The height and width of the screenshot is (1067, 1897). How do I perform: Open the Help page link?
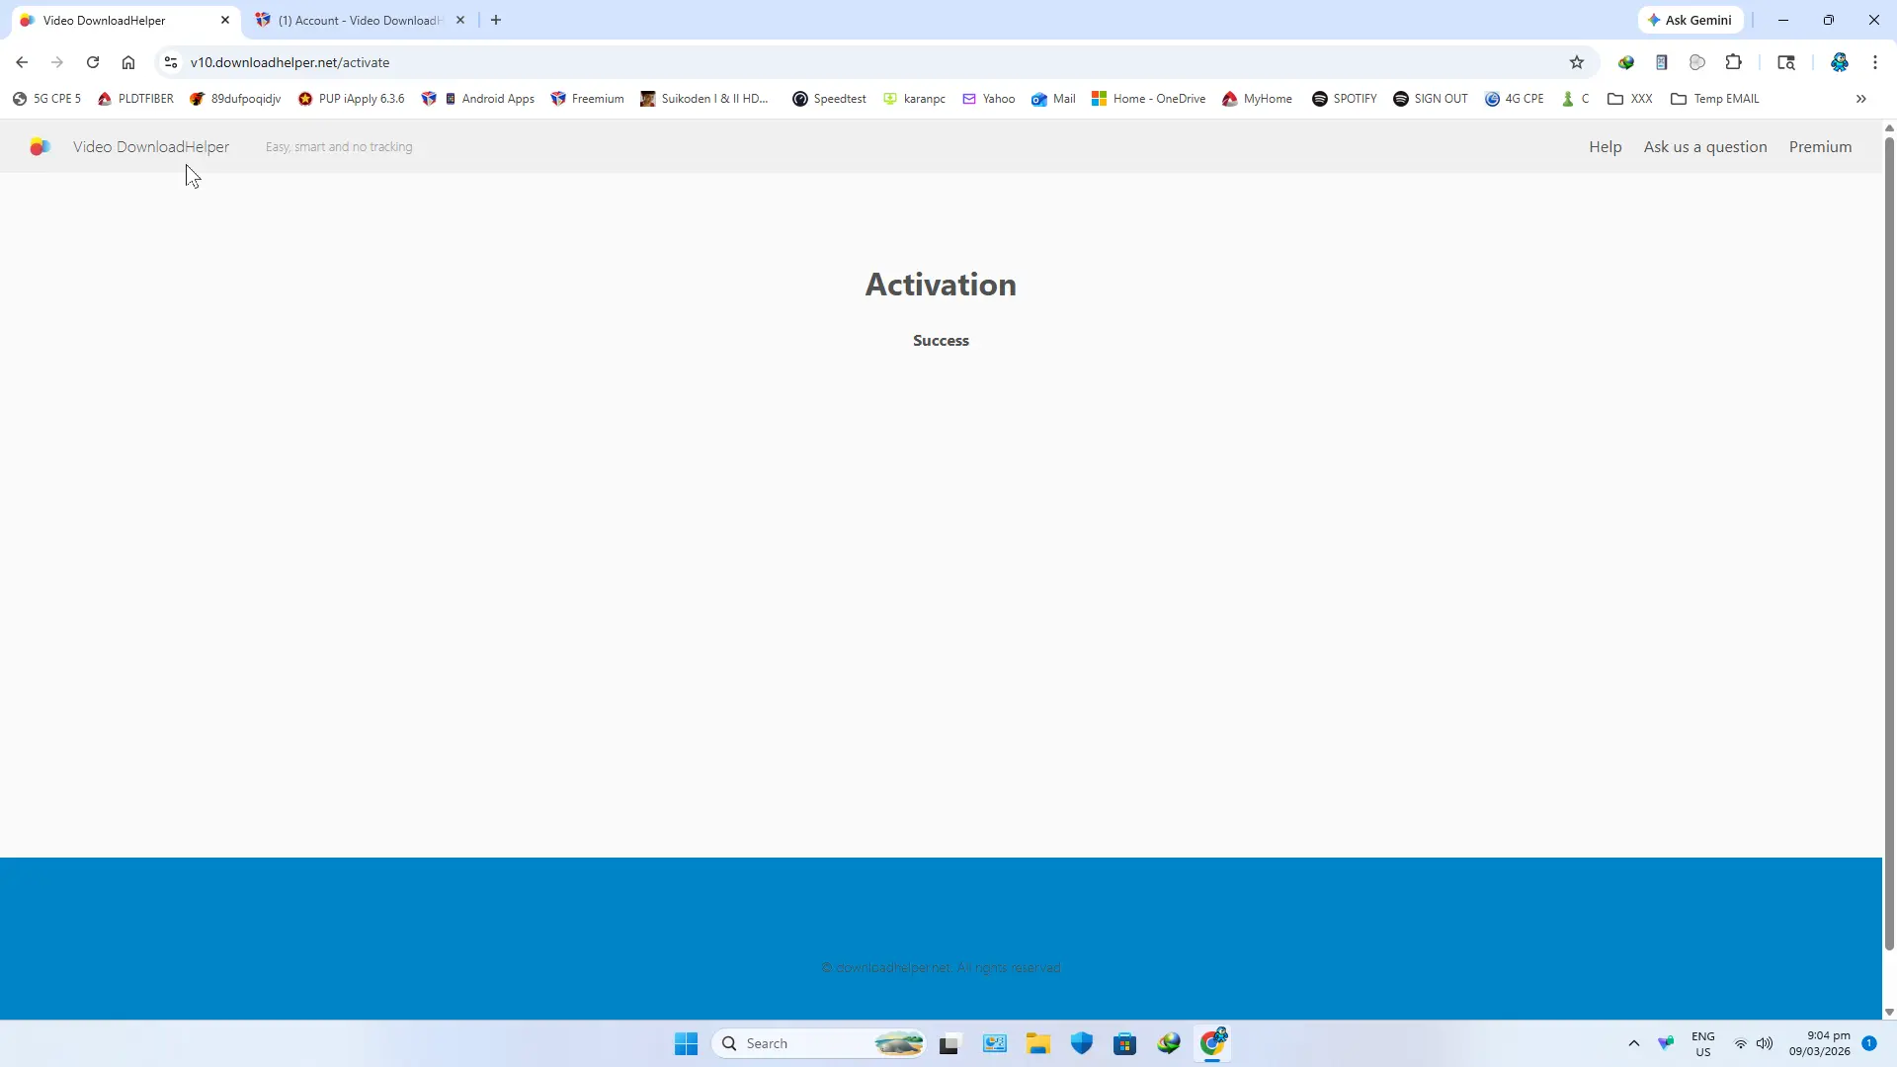pyautogui.click(x=1606, y=147)
